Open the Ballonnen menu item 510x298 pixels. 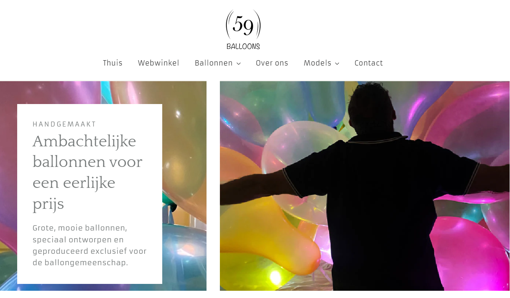pyautogui.click(x=214, y=63)
